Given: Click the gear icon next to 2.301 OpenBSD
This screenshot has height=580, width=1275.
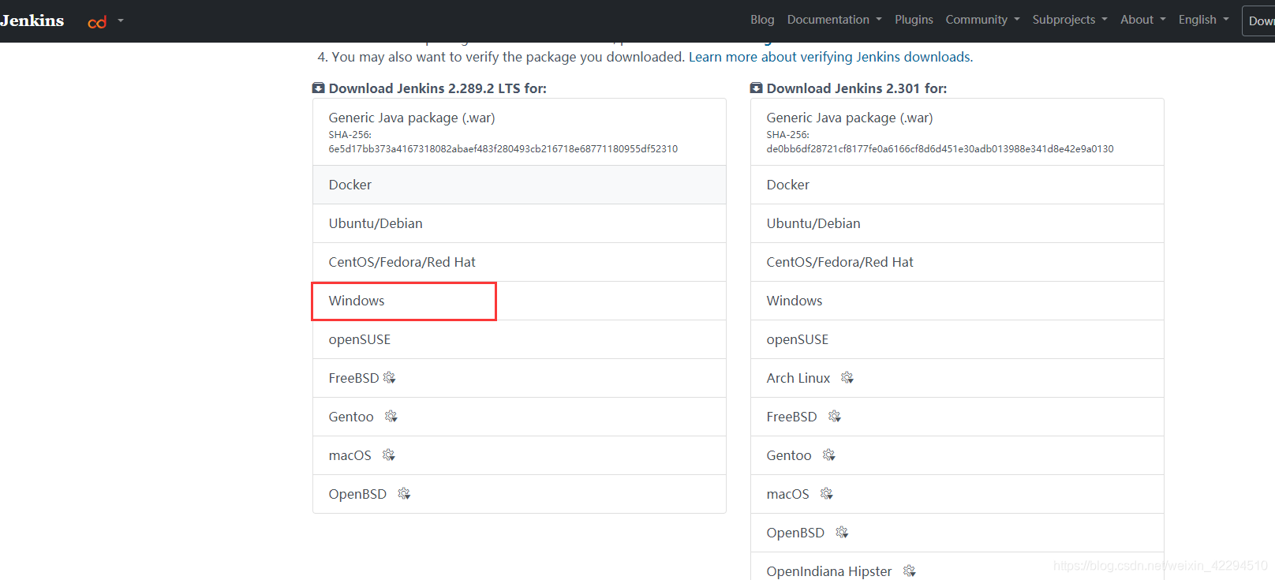Looking at the screenshot, I should [x=843, y=533].
